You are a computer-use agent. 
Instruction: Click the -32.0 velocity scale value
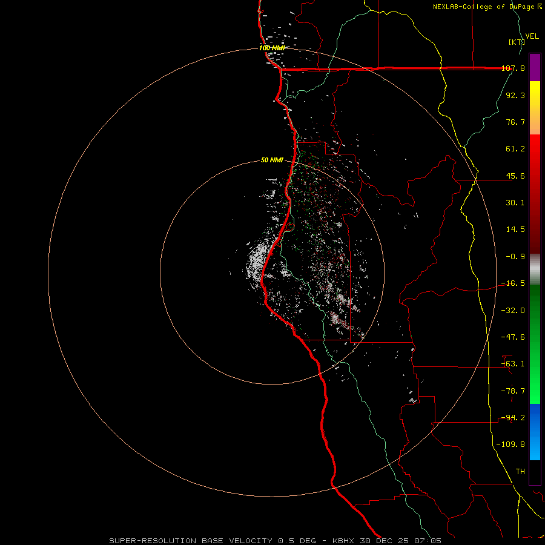[x=513, y=311]
